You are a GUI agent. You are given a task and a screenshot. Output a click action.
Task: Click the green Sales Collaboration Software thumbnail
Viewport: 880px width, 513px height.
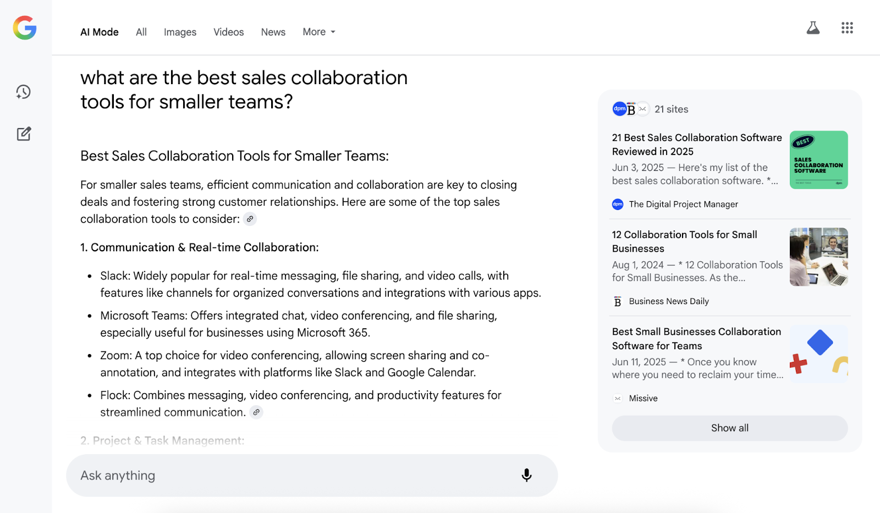818,160
